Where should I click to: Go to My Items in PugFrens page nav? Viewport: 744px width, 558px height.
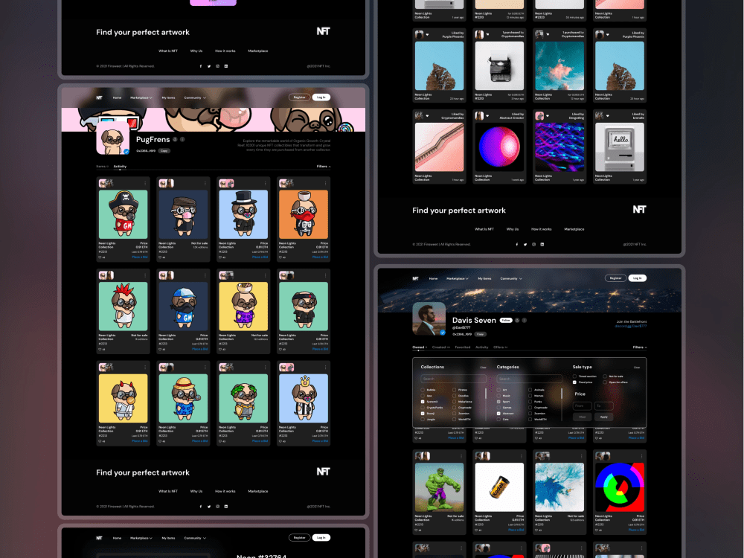pos(168,97)
